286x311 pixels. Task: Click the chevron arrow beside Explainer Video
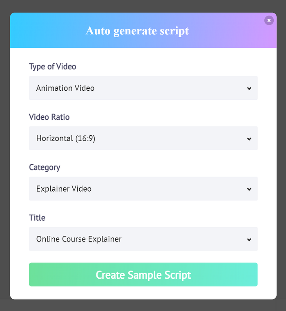point(249,189)
